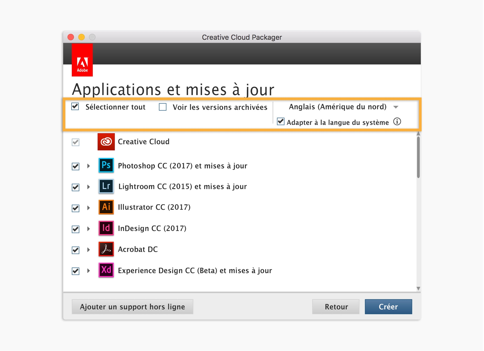This screenshot has height=351, width=484.
Task: Click the Experience Design Xd icon
Action: pos(106,270)
